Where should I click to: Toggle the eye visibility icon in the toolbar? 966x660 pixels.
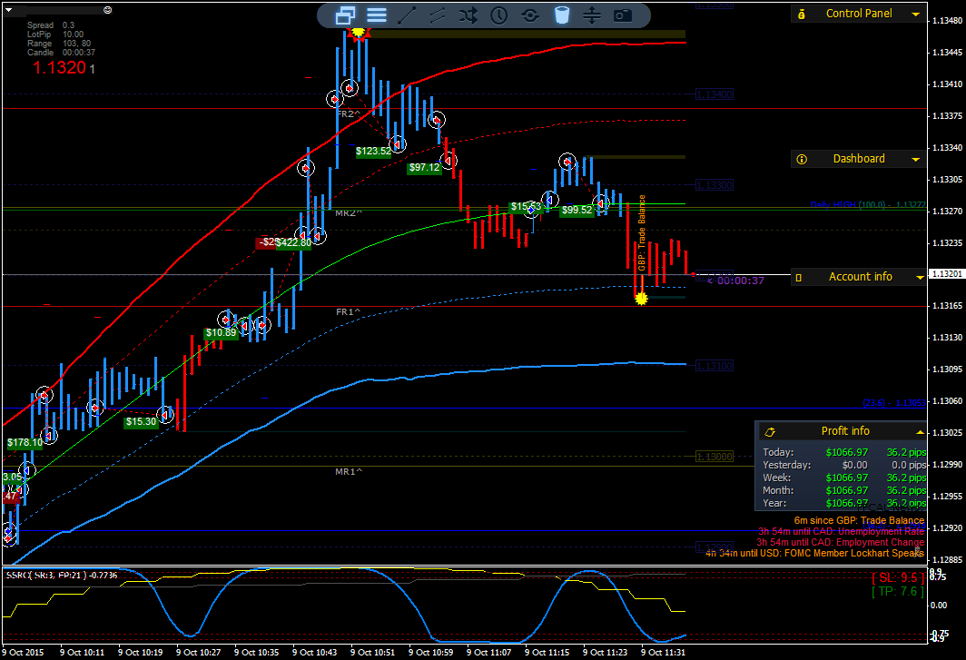tap(530, 15)
